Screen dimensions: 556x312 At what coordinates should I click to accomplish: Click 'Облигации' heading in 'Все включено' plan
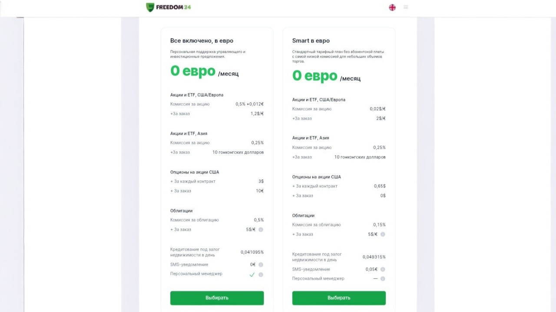pos(181,211)
